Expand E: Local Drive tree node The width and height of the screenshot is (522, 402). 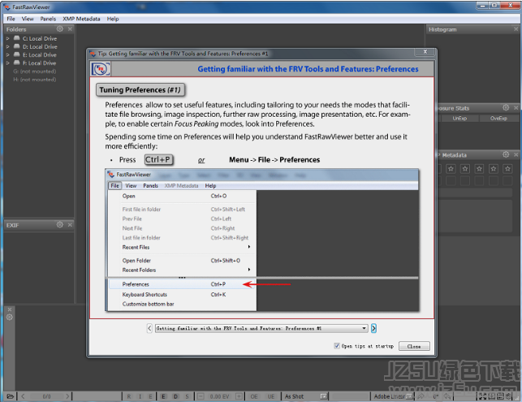(7, 54)
